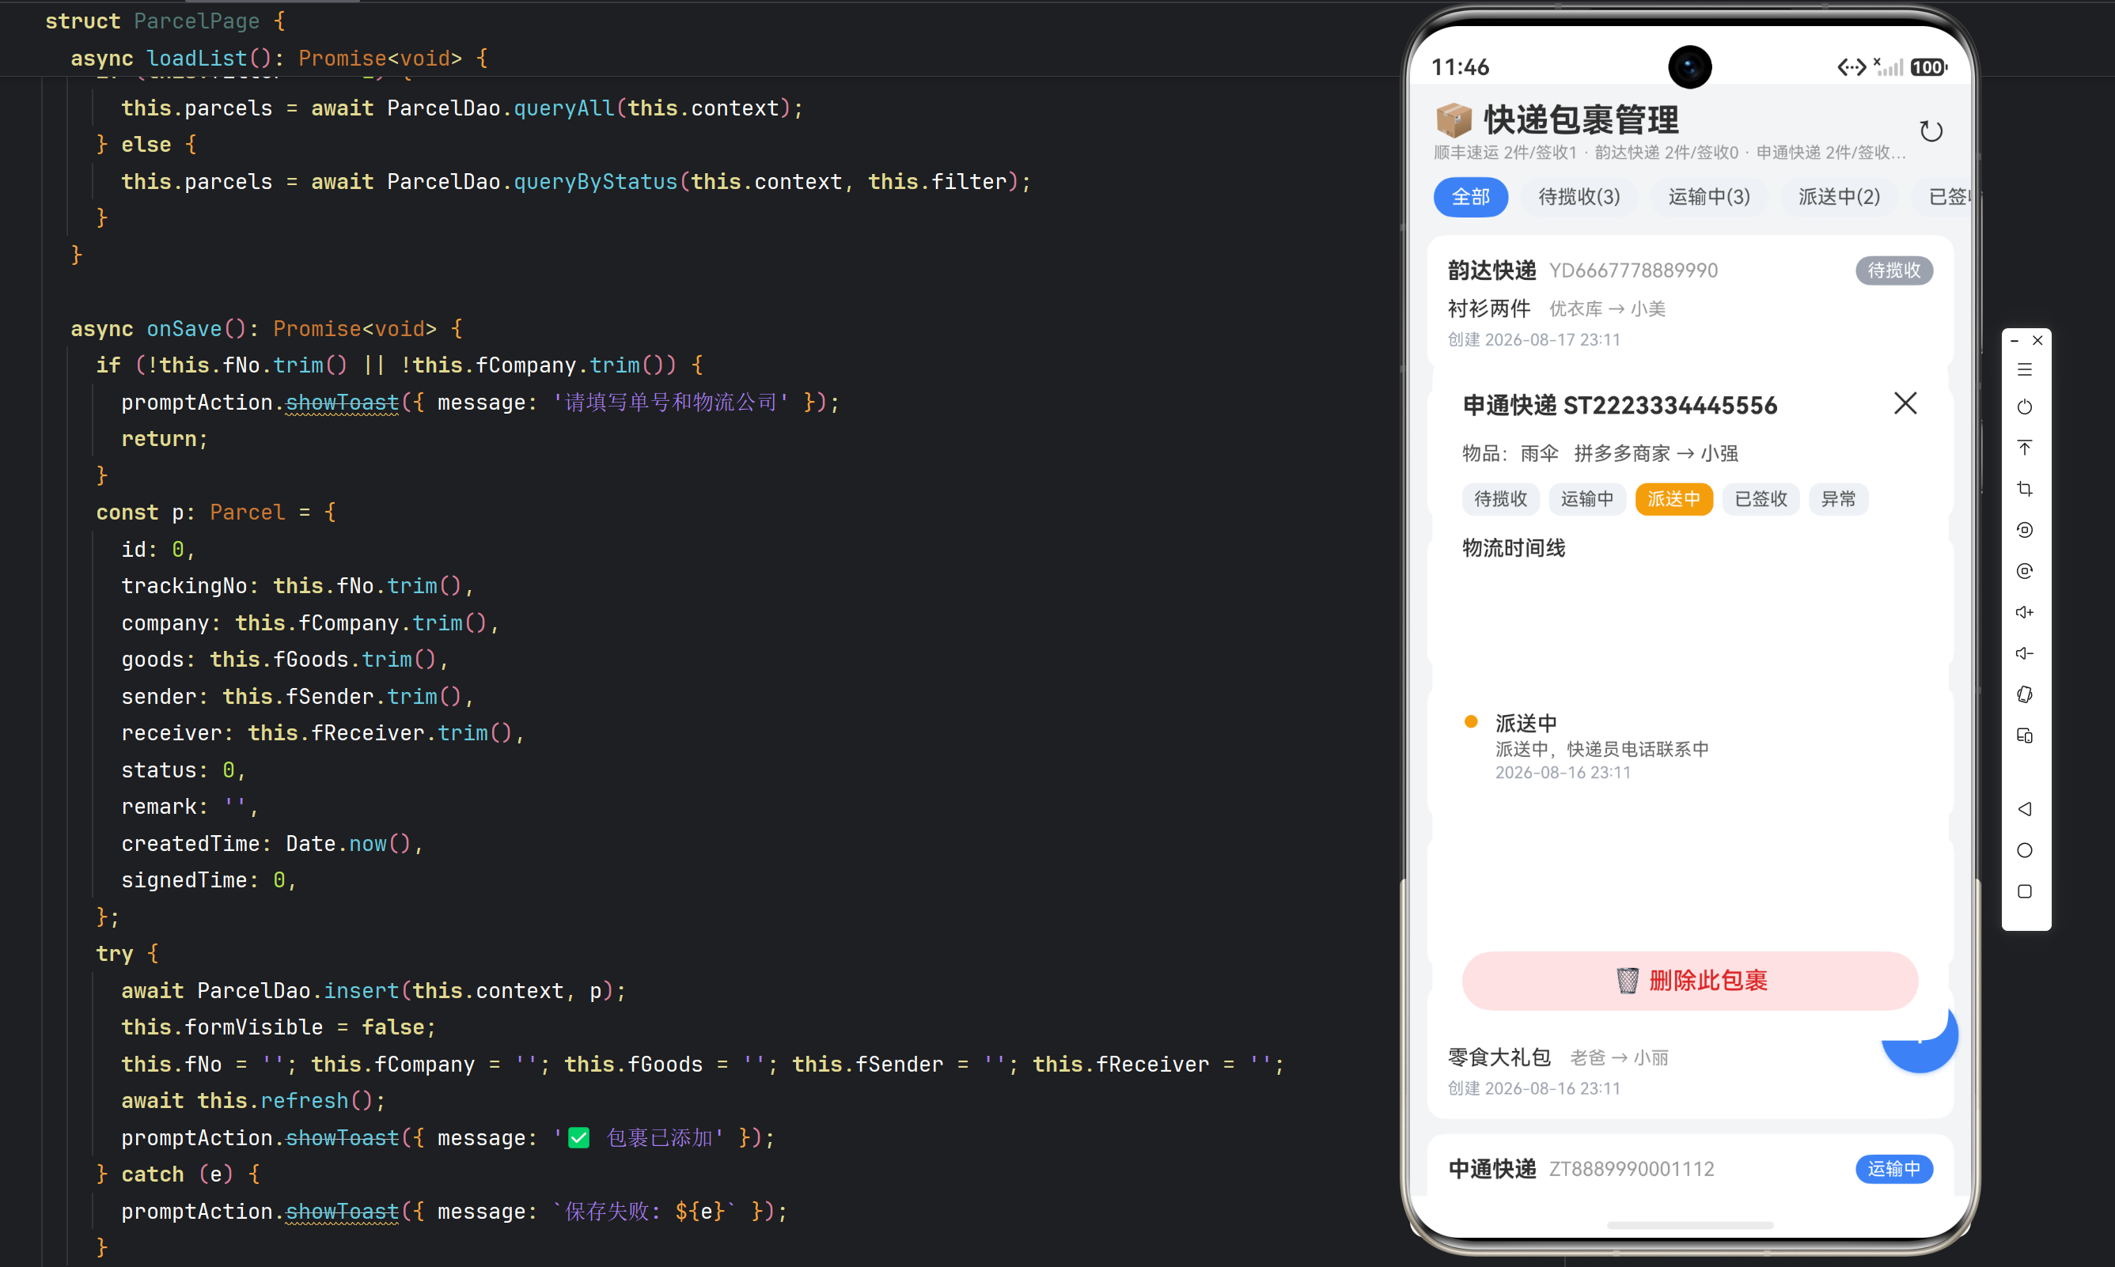
Task: Click the first showToast call after the trim check
Action: (x=342, y=402)
